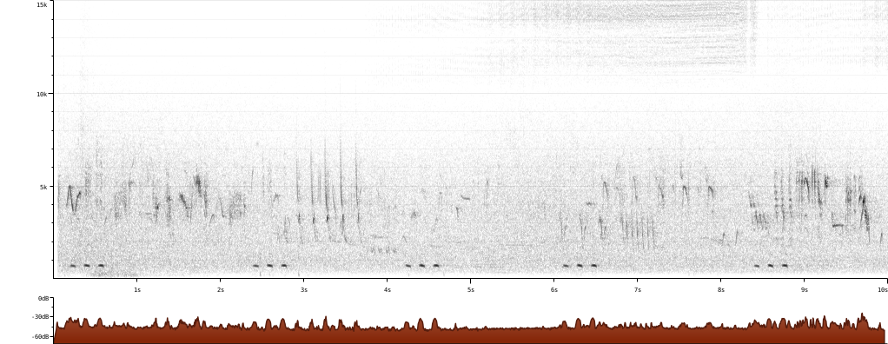Click the -30dB amplitude label
The width and height of the screenshot is (888, 344).
tap(41, 317)
